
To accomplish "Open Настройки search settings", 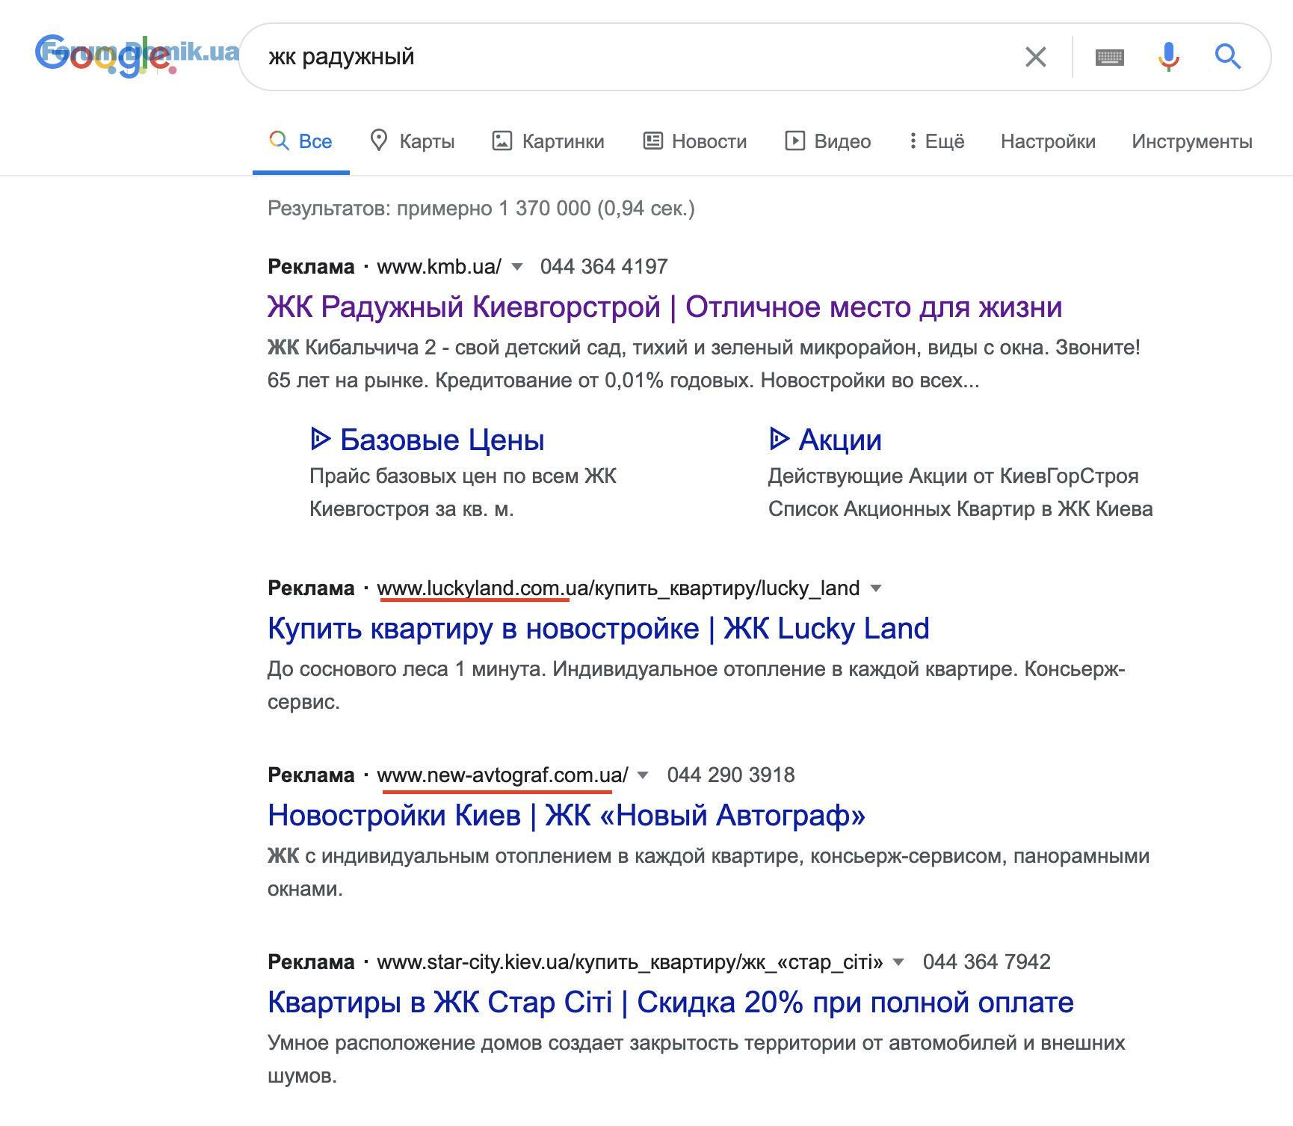I will (x=1048, y=141).
